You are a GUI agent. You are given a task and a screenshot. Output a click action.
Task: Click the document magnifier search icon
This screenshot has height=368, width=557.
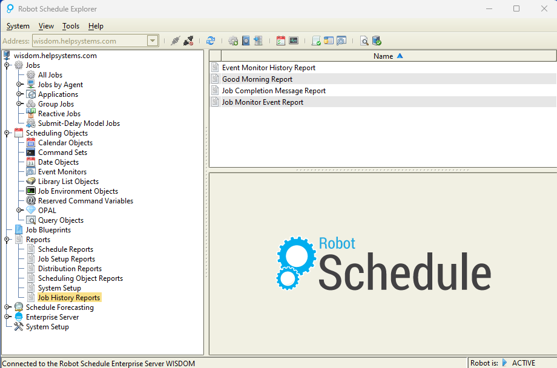pyautogui.click(x=364, y=41)
